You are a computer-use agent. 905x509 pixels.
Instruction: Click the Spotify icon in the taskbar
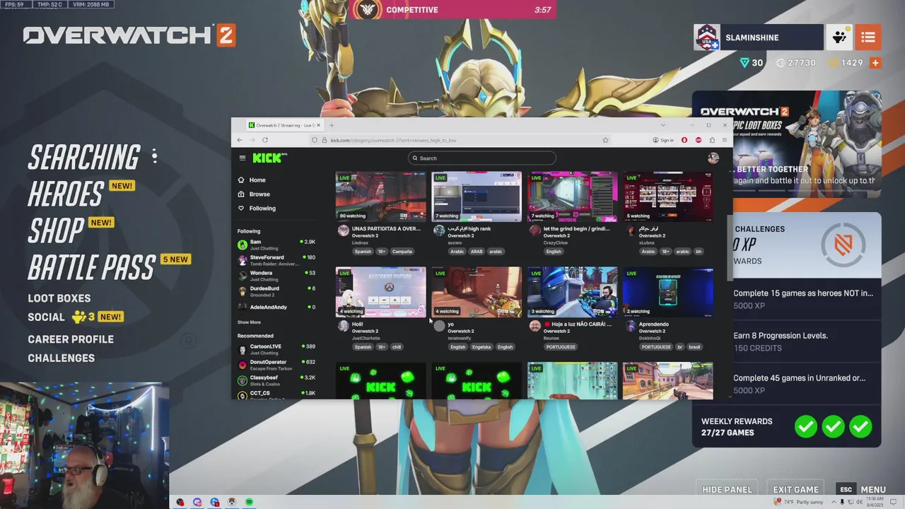[249, 502]
